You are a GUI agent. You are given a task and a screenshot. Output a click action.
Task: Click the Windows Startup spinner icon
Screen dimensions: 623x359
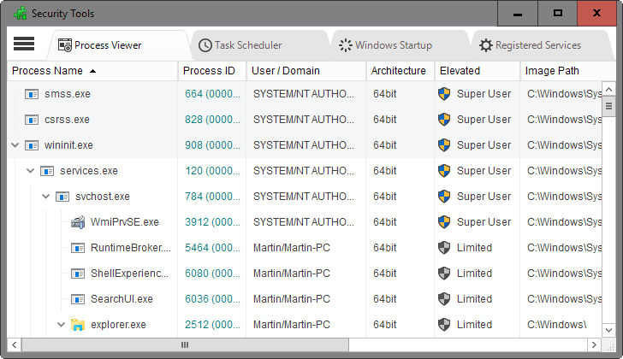(x=345, y=45)
